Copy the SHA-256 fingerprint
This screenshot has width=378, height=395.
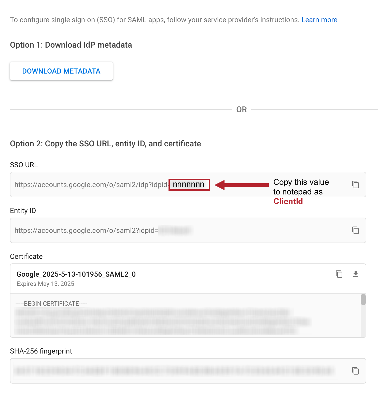355,371
